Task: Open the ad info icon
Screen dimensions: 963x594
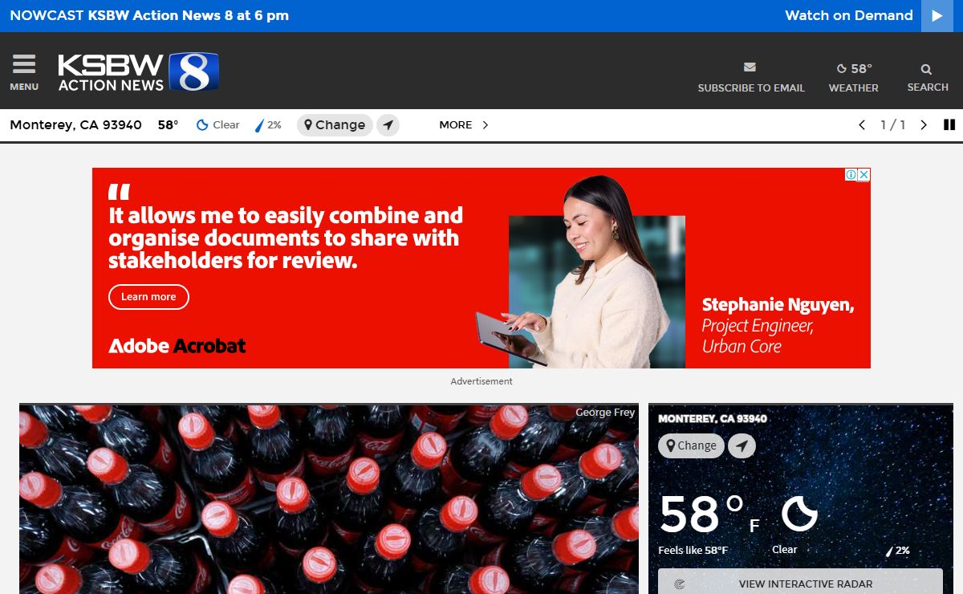Action: click(x=851, y=174)
